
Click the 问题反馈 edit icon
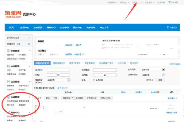pos(168,27)
